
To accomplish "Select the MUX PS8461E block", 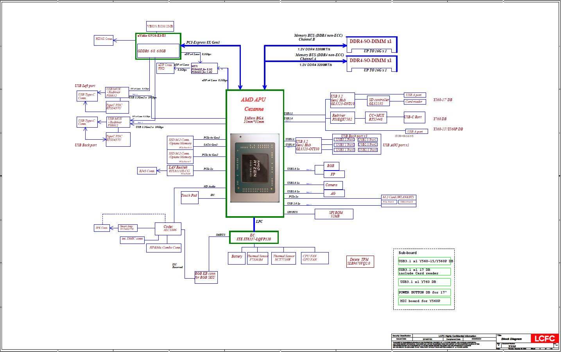I will [204, 69].
